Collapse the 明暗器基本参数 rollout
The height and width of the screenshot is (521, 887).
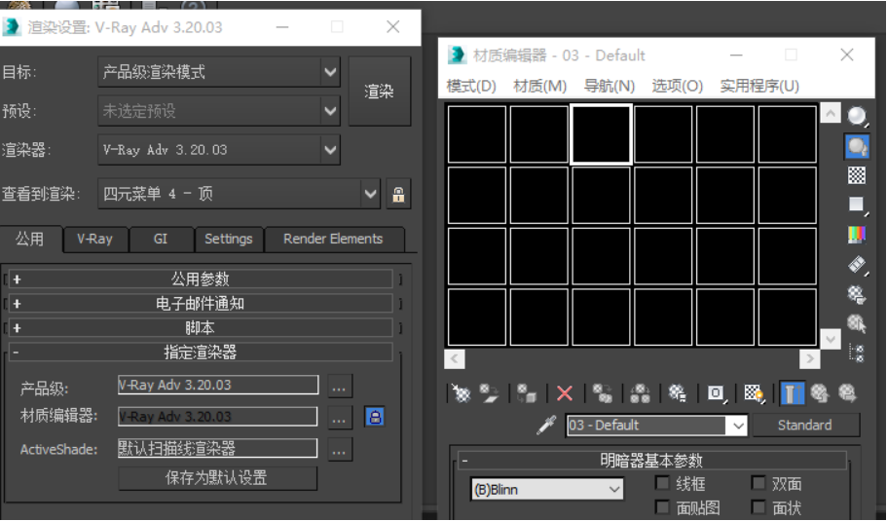651,461
